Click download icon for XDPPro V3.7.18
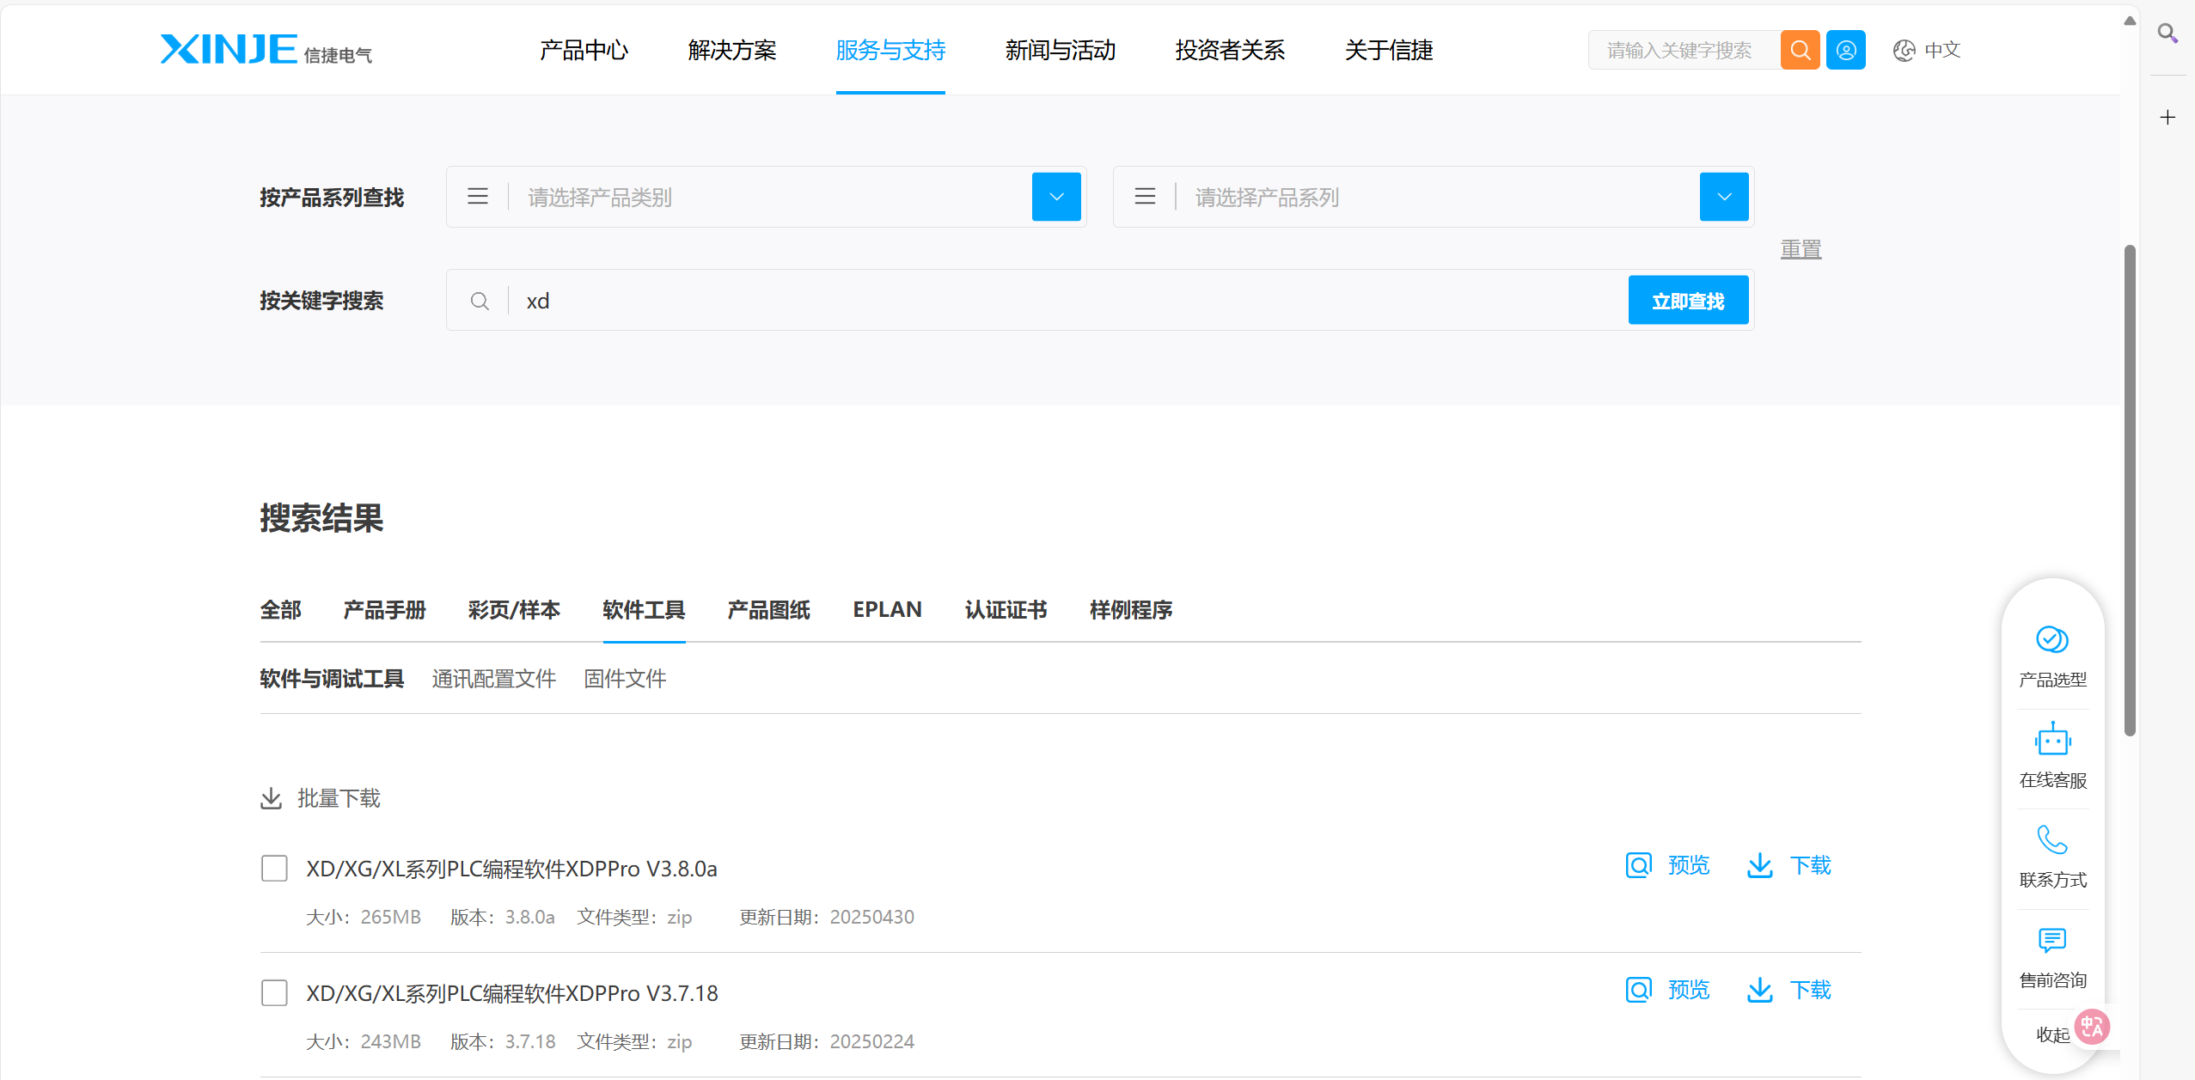This screenshot has width=2195, height=1080. [x=1759, y=990]
